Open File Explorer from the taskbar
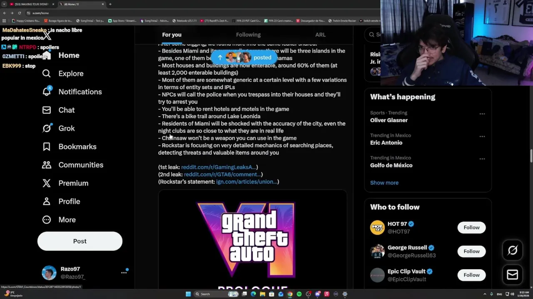Image resolution: width=533 pixels, height=299 pixels. [x=262, y=294]
